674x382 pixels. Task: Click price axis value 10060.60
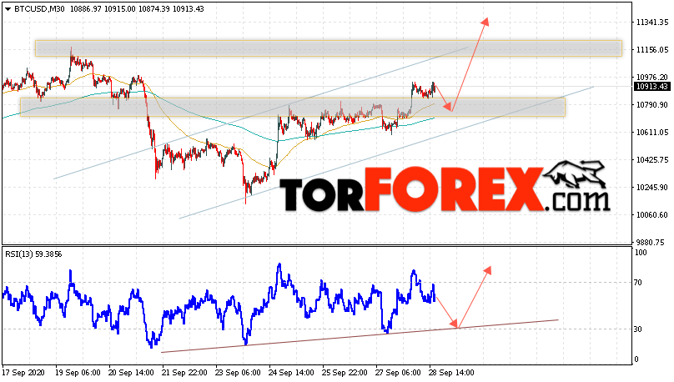point(652,215)
